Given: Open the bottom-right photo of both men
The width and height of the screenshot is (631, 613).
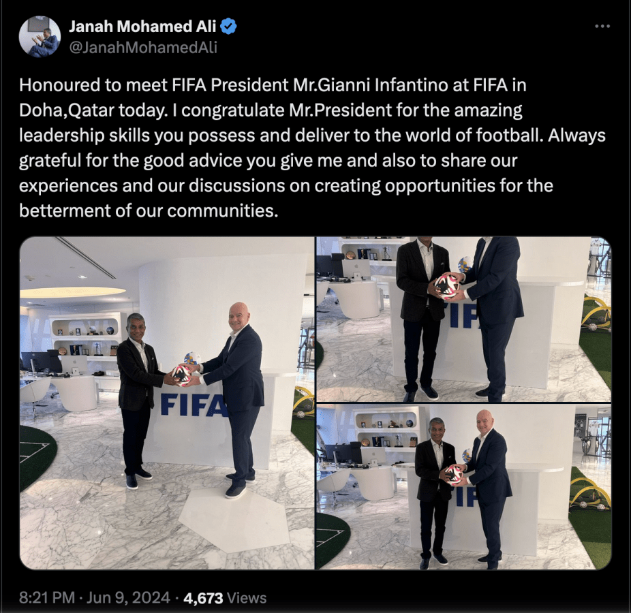Looking at the screenshot, I should pos(463,487).
